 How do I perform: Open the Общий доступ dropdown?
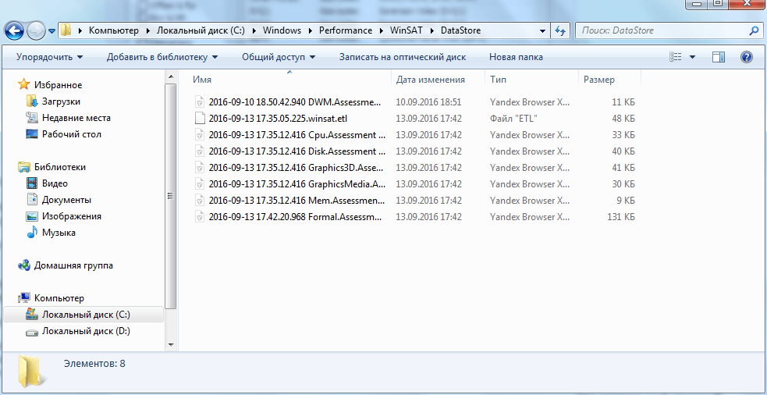point(279,57)
